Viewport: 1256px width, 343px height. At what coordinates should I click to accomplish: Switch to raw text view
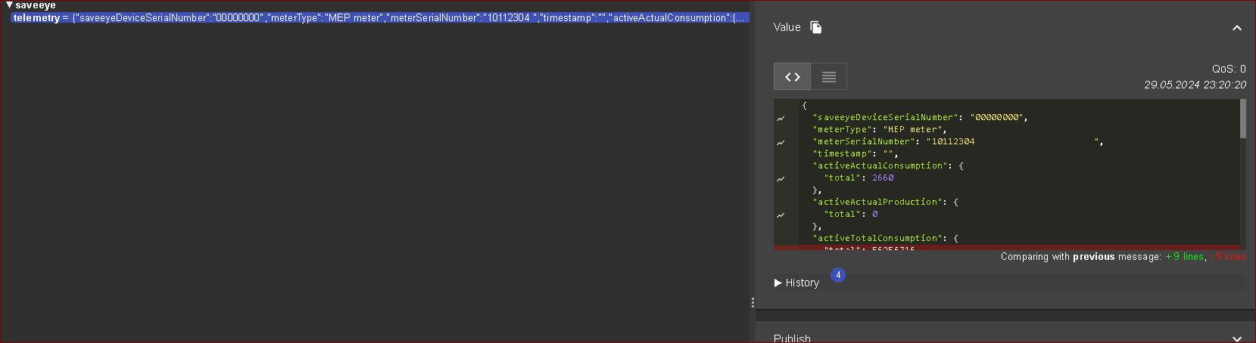[x=828, y=77]
